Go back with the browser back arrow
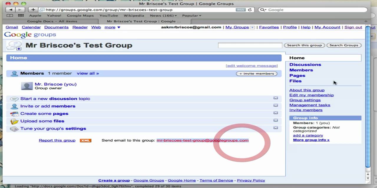 pyautogui.click(x=11, y=10)
